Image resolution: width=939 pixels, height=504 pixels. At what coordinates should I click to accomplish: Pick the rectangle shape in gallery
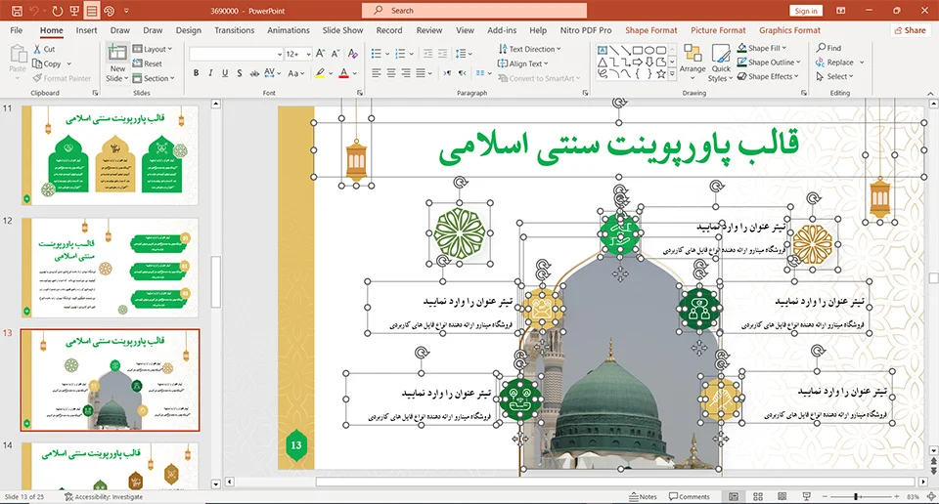[638, 50]
